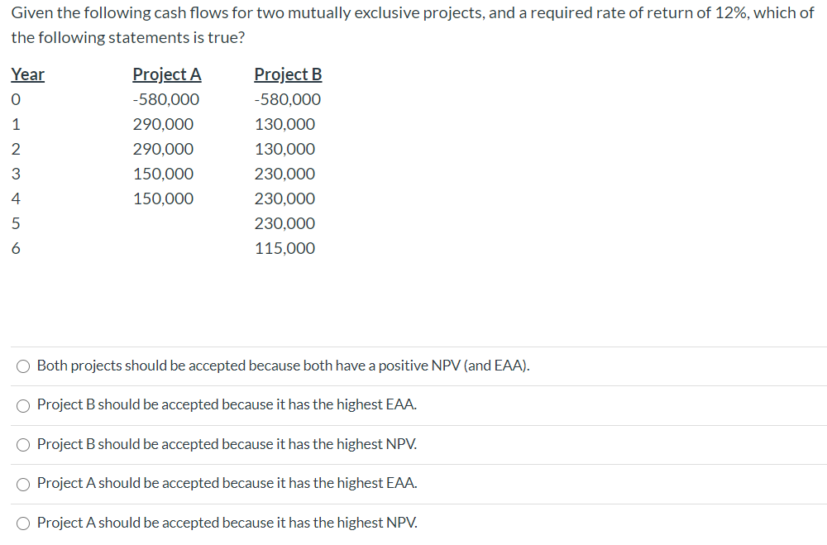Click the 115,000 cash flow in year 6
Viewport: 827px width, 545px height.
point(288,248)
